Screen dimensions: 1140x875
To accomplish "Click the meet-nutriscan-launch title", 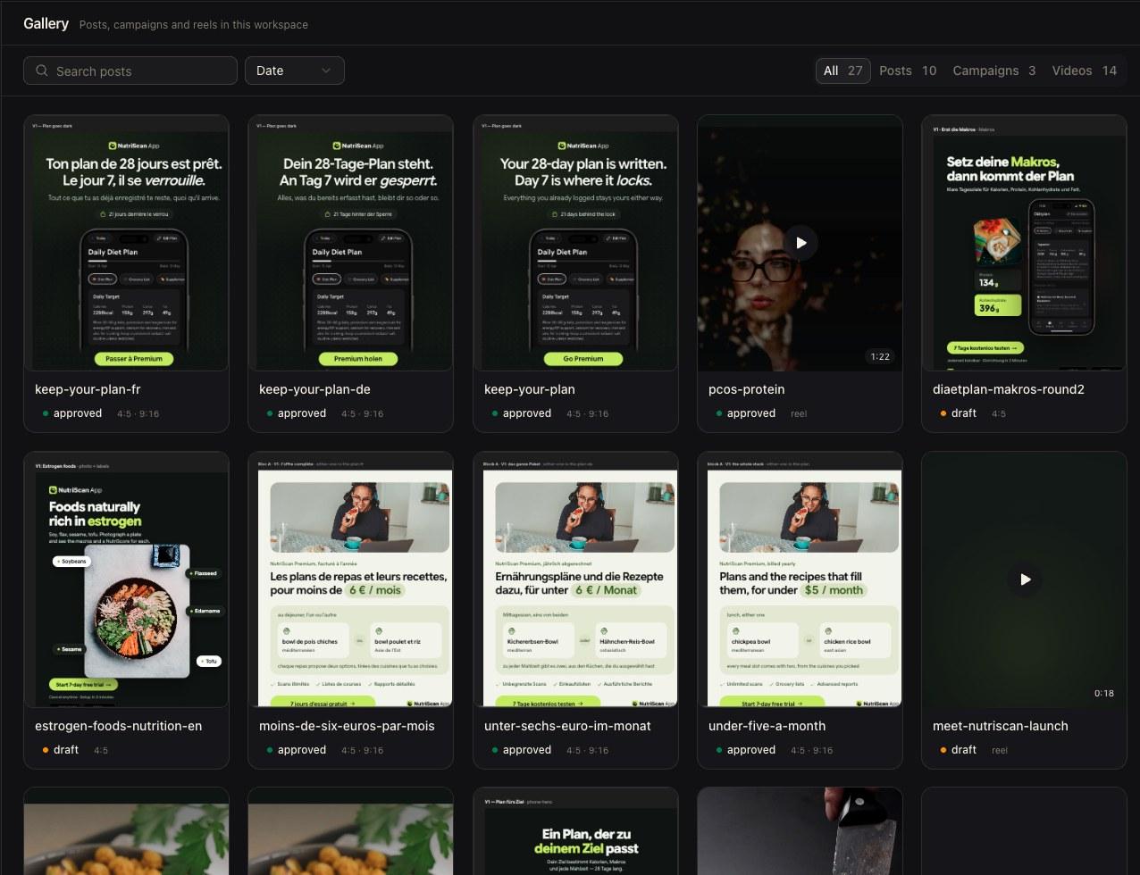I will point(1001,726).
